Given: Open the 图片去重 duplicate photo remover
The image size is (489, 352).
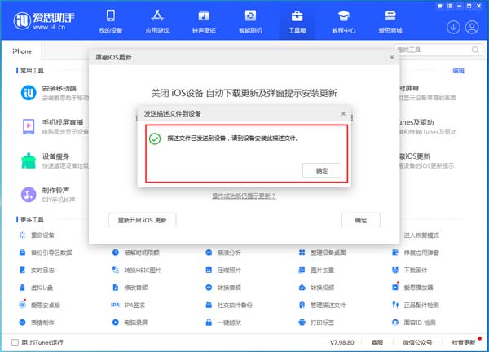Looking at the screenshot, I should [316, 270].
